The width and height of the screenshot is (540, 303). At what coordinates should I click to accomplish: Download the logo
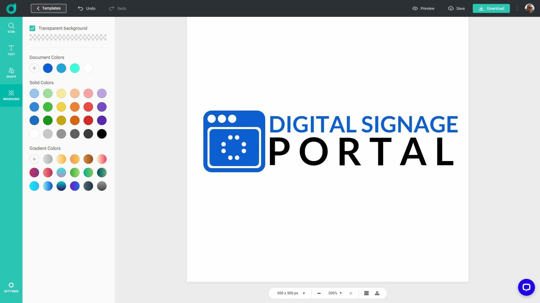click(491, 8)
